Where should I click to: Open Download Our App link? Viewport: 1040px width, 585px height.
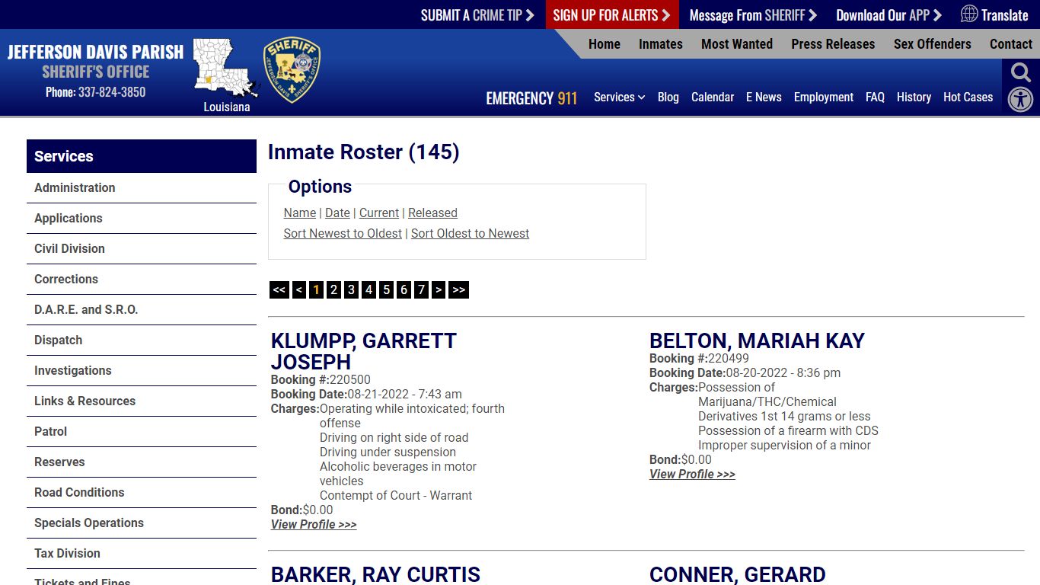(888, 15)
